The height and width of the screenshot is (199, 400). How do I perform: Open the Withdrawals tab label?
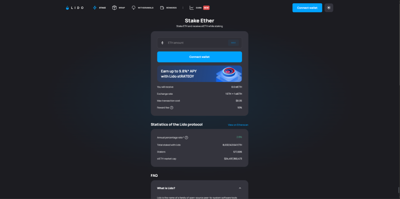145,8
